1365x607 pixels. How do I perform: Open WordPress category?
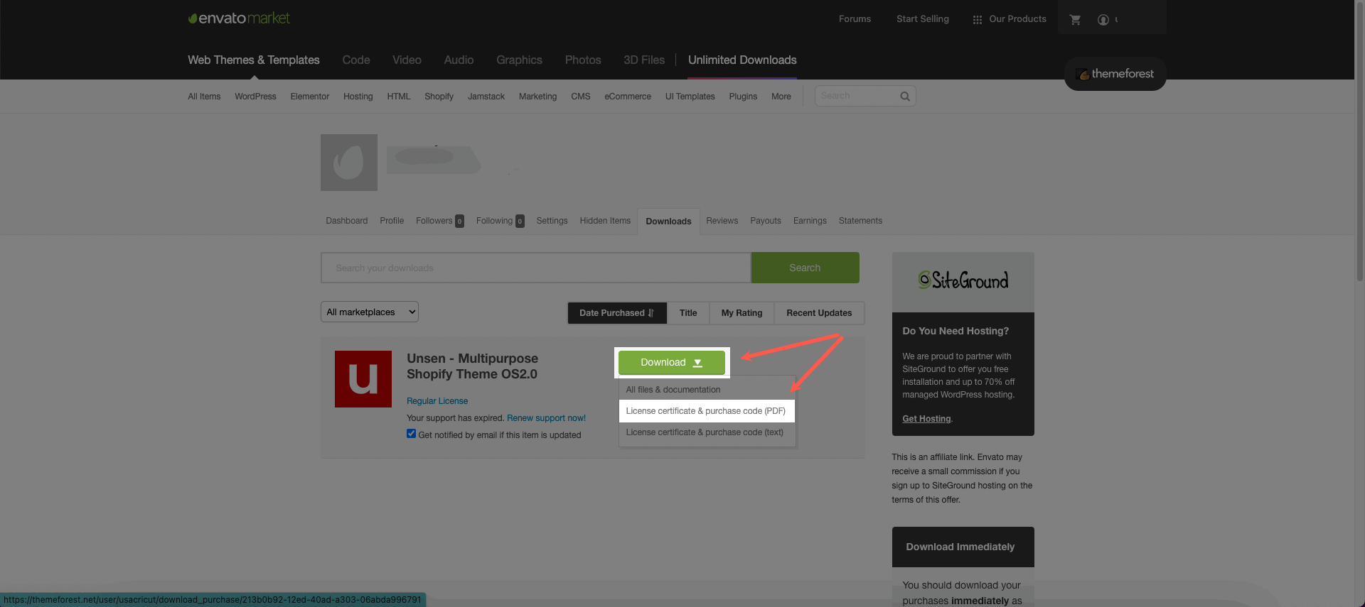click(x=255, y=97)
